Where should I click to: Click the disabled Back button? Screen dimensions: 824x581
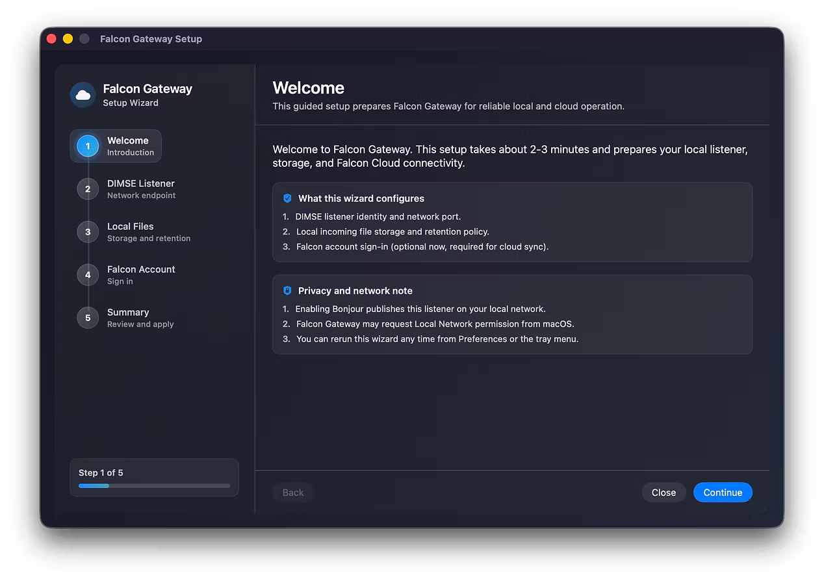(x=292, y=492)
